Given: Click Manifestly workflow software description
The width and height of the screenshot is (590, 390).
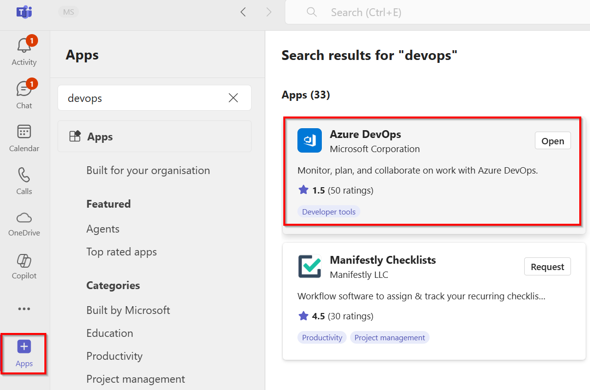Looking at the screenshot, I should (x=421, y=296).
